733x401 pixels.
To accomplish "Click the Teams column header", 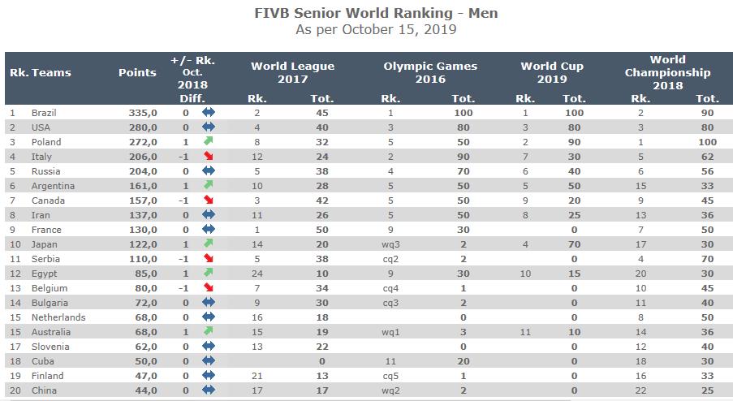I will click(x=51, y=72).
